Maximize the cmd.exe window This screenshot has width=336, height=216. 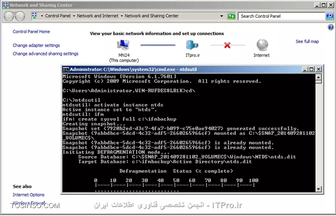pos(312,69)
